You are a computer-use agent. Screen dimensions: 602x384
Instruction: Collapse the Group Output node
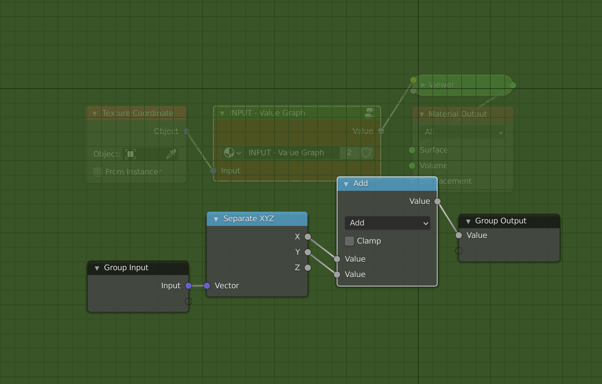click(x=468, y=221)
